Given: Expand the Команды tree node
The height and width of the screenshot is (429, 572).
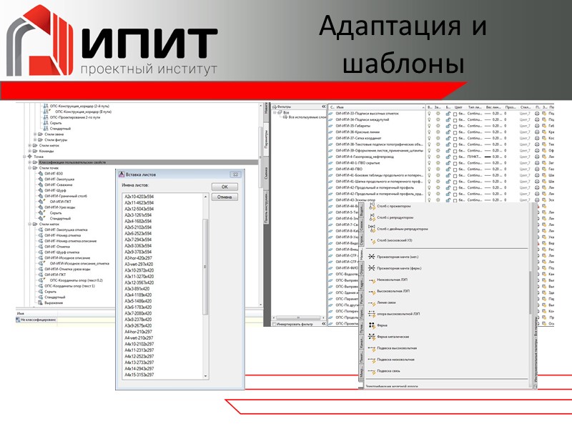Looking at the screenshot, I should 30,151.
